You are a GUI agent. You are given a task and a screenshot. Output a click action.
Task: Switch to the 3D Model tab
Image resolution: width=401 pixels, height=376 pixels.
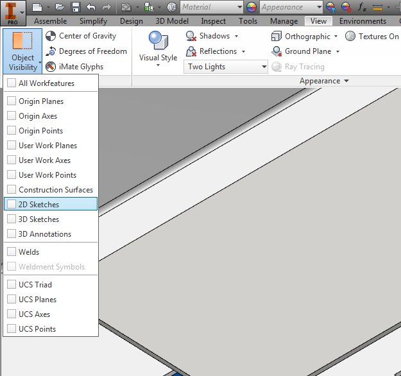tap(172, 21)
